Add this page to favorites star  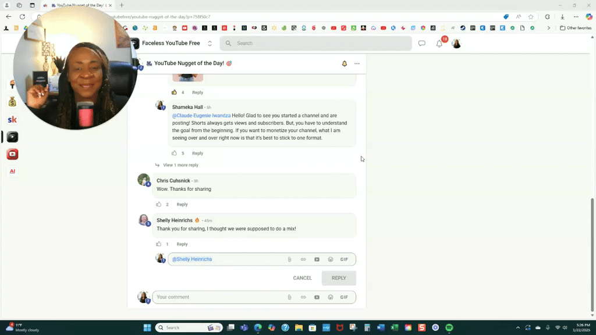pyautogui.click(x=531, y=17)
